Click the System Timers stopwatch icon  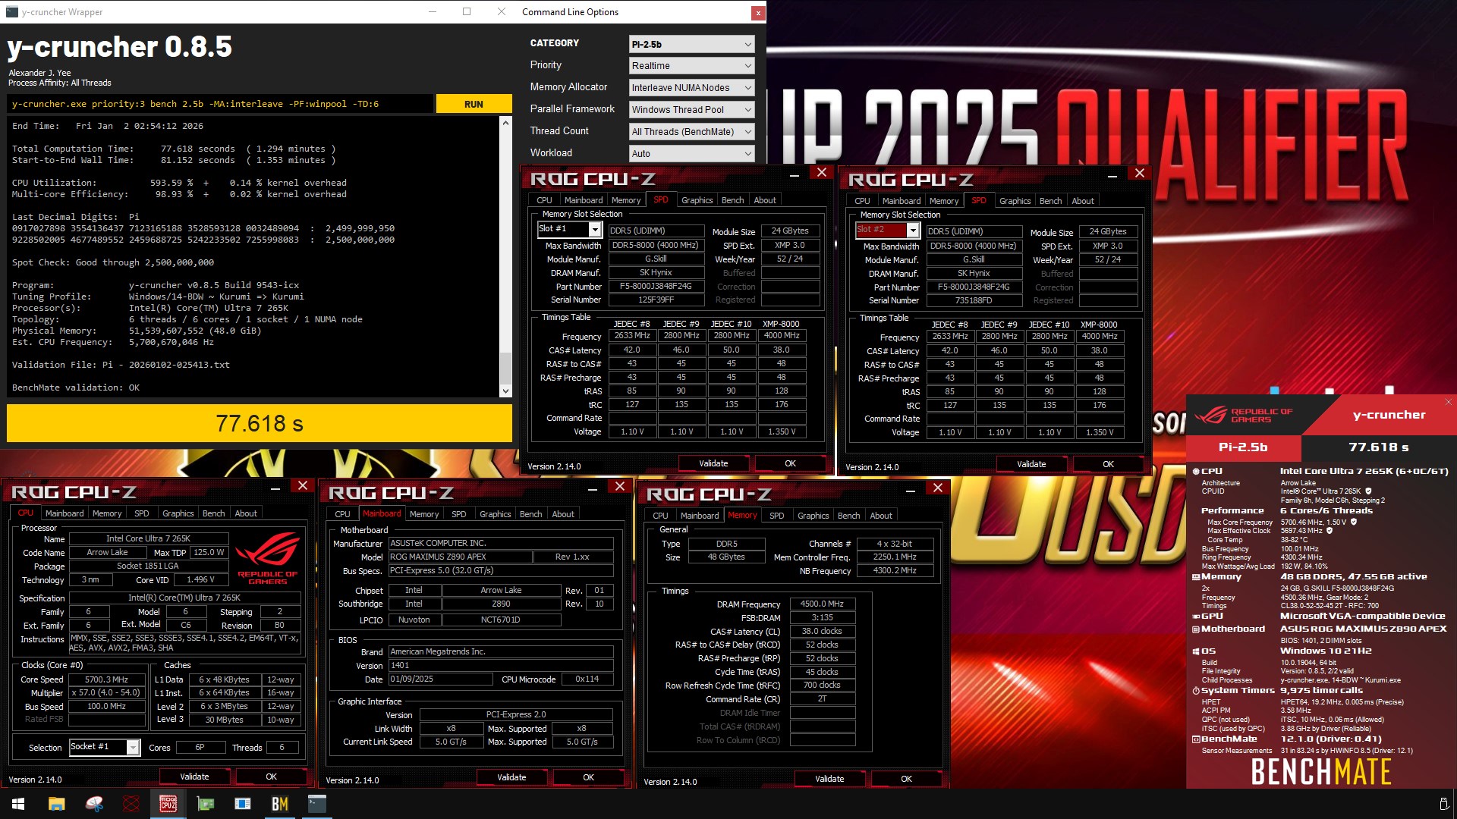(x=1196, y=691)
